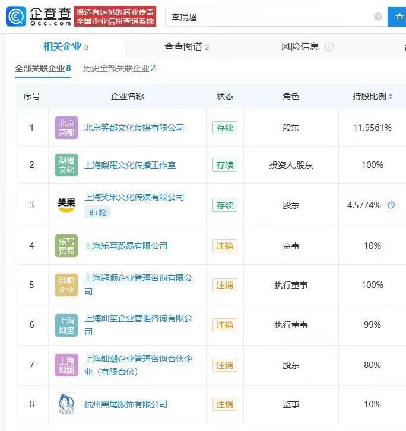This screenshot has width=406, height=431.
Task: Open the 上海灿笙企业管理咨询有限公司 link
Action: pos(138,325)
